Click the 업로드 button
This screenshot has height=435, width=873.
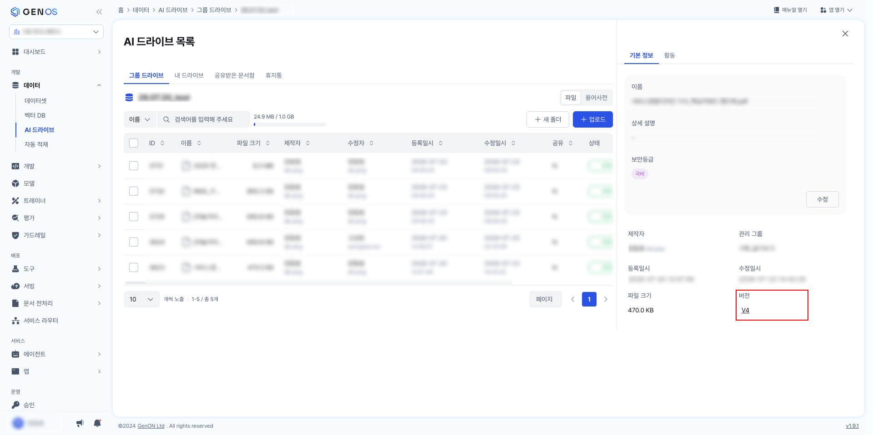(x=593, y=119)
